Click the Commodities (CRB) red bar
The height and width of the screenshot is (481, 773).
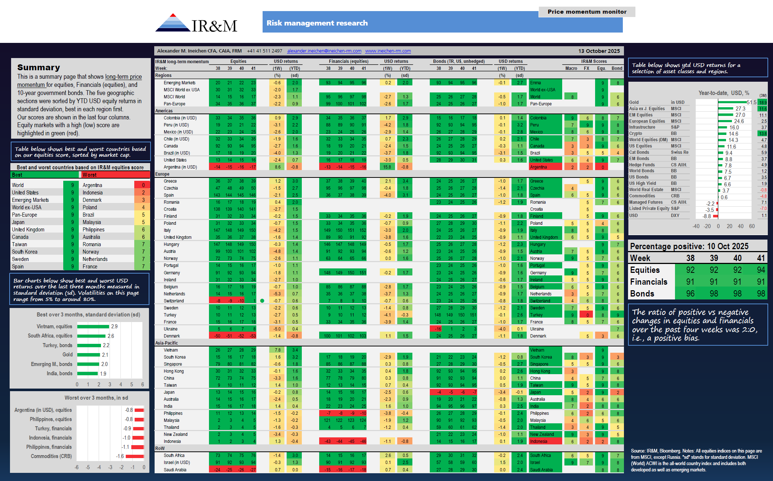tap(135, 456)
